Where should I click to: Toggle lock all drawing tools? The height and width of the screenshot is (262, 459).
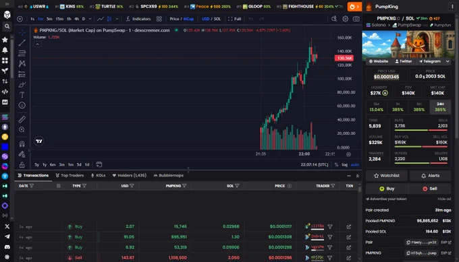point(22,165)
